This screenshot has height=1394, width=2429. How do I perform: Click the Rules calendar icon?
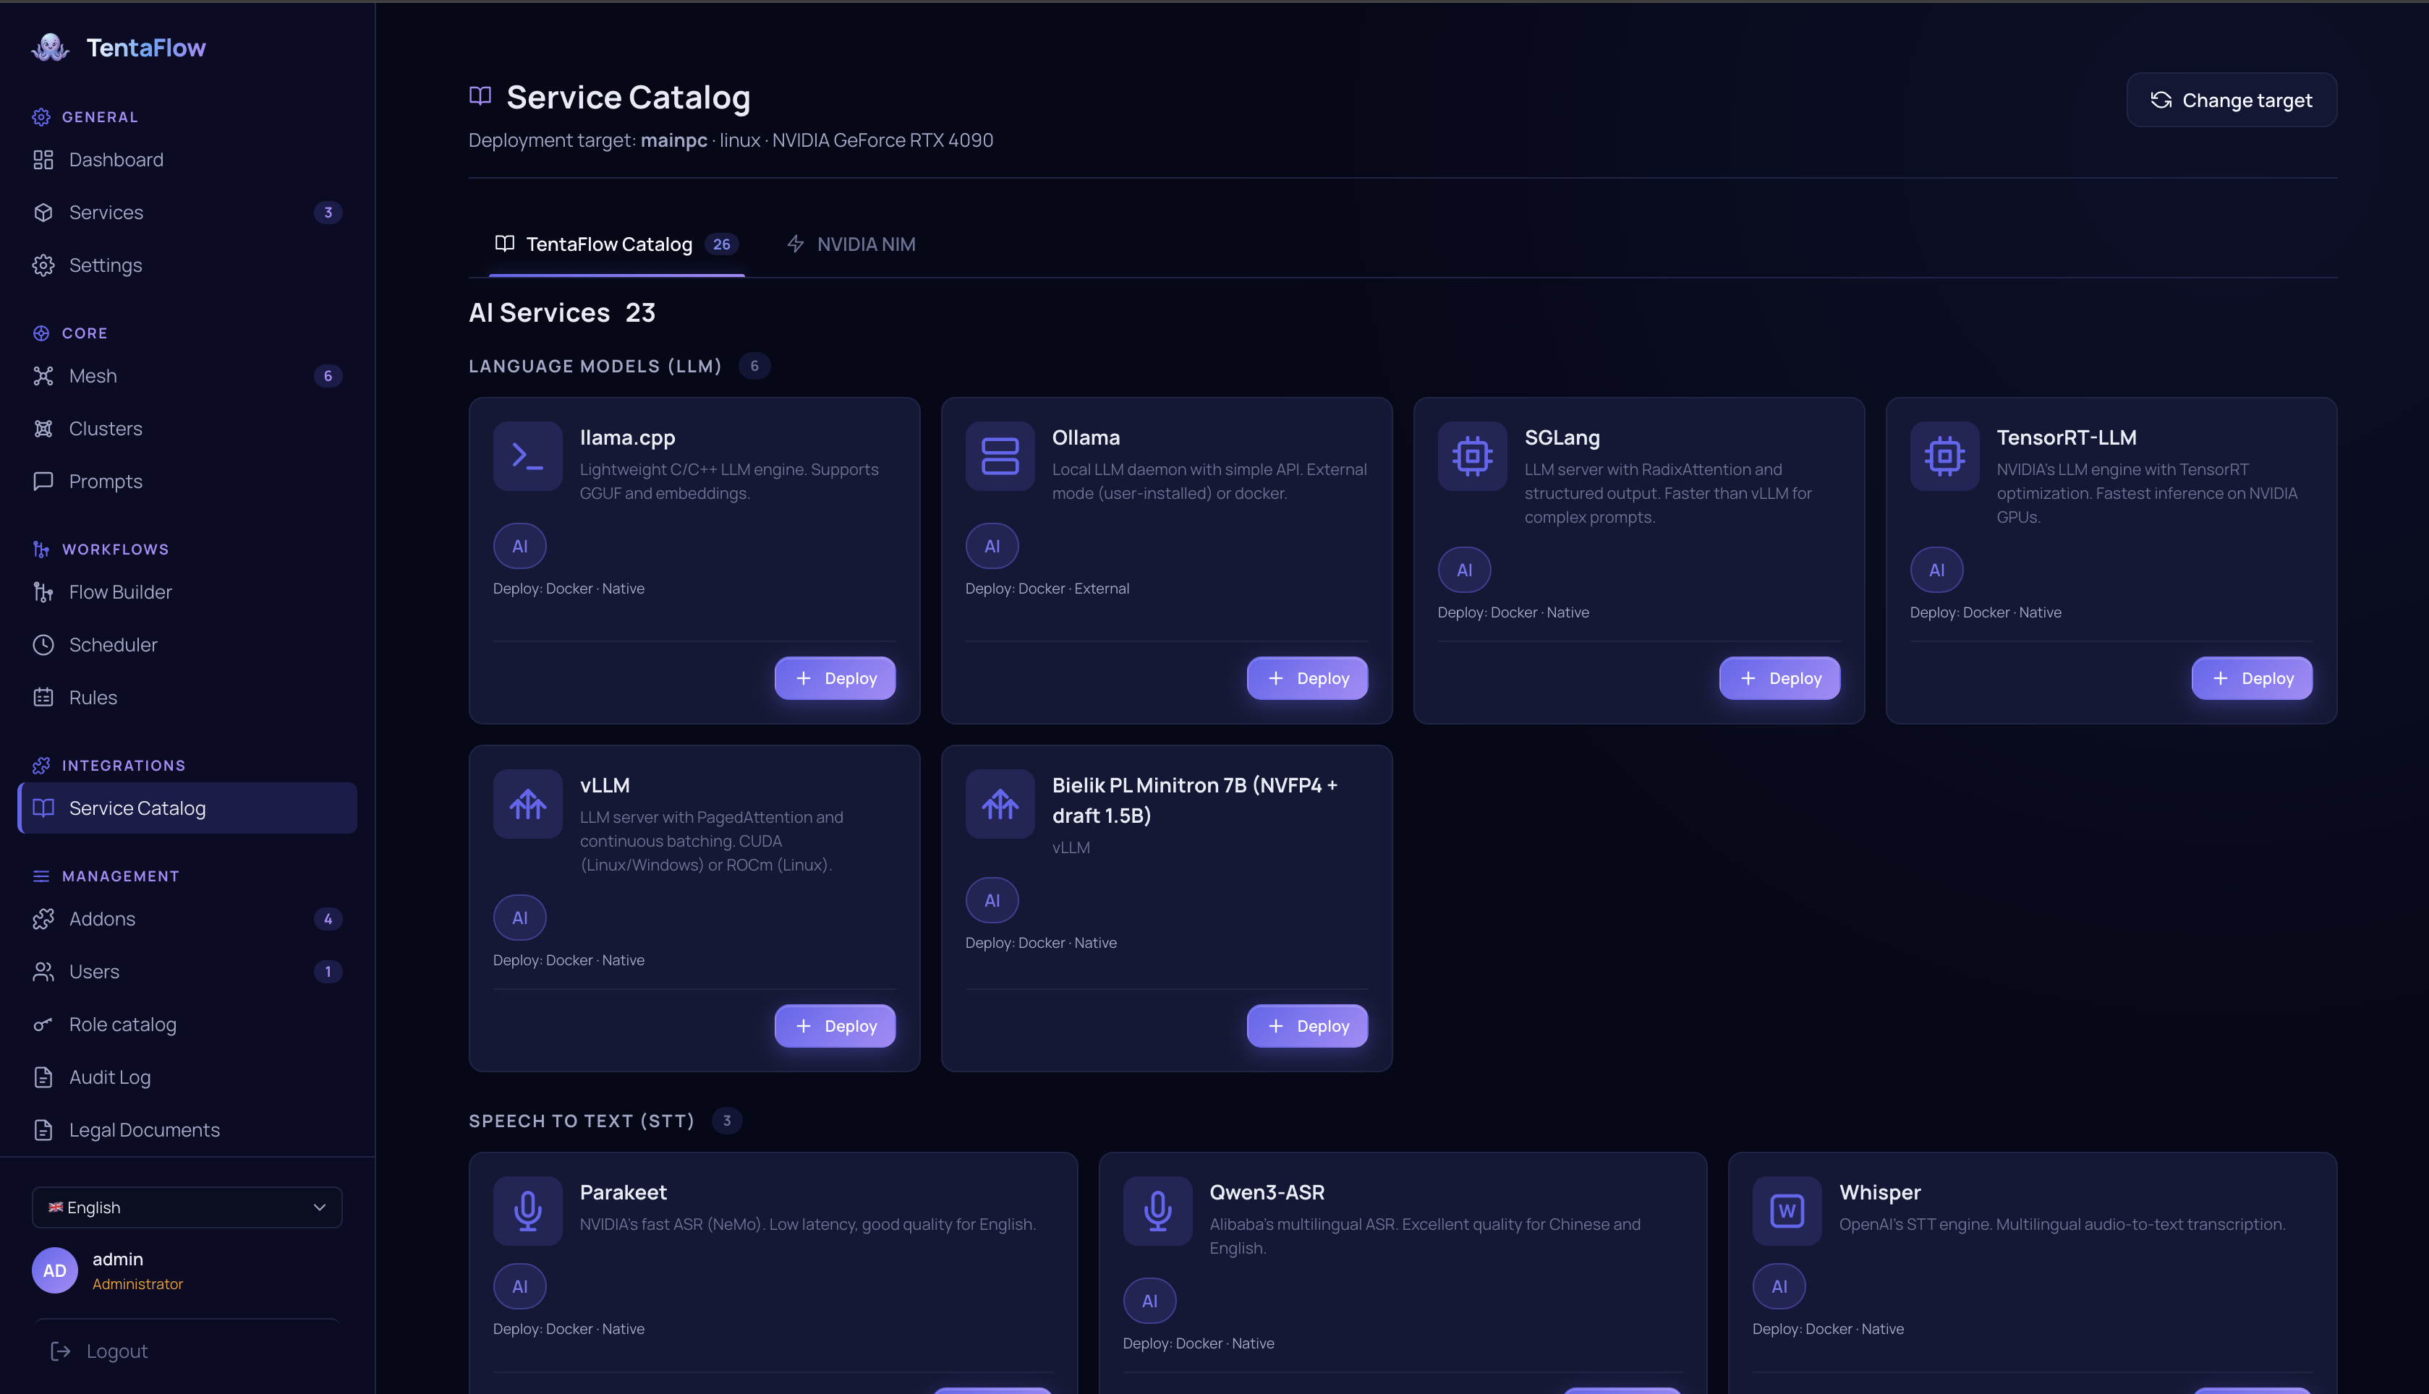[43, 698]
